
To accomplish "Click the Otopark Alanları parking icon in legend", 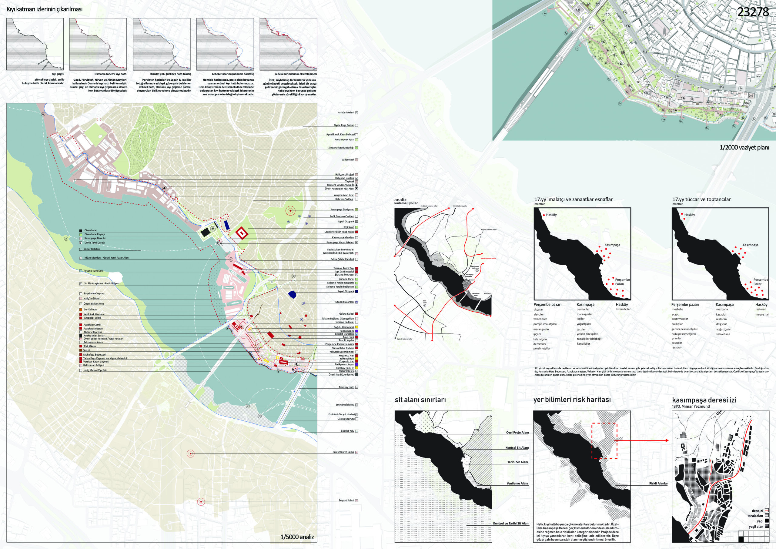I will click(x=356, y=302).
